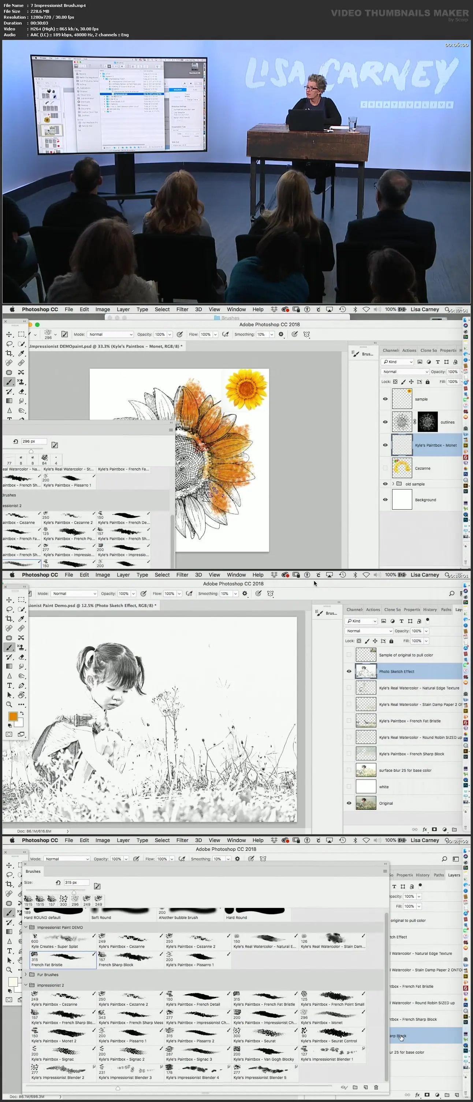The image size is (473, 1102).
Task: Collapse the impressionist 2 brush folder
Action: point(26,985)
